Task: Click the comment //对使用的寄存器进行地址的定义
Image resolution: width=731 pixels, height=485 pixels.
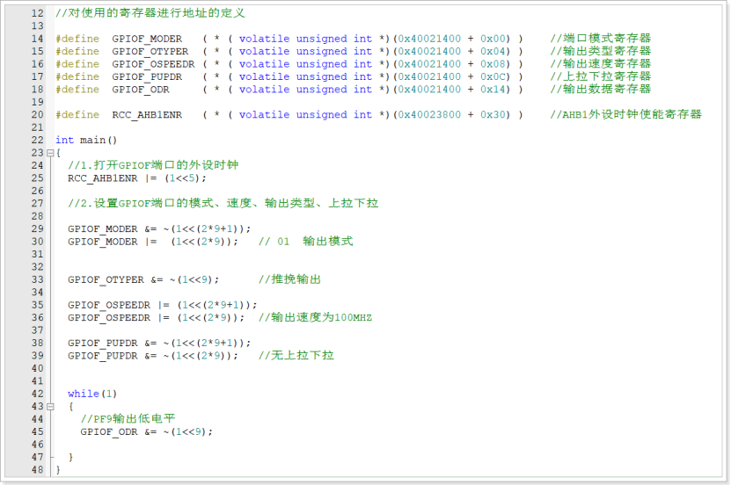Action: tap(150, 12)
